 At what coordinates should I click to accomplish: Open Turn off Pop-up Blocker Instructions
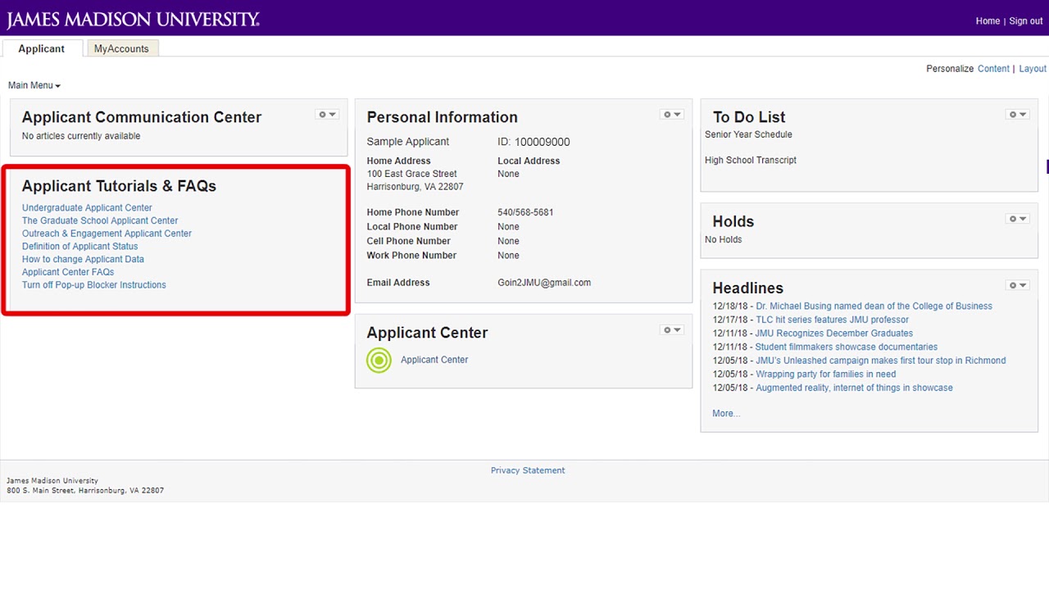coord(94,285)
